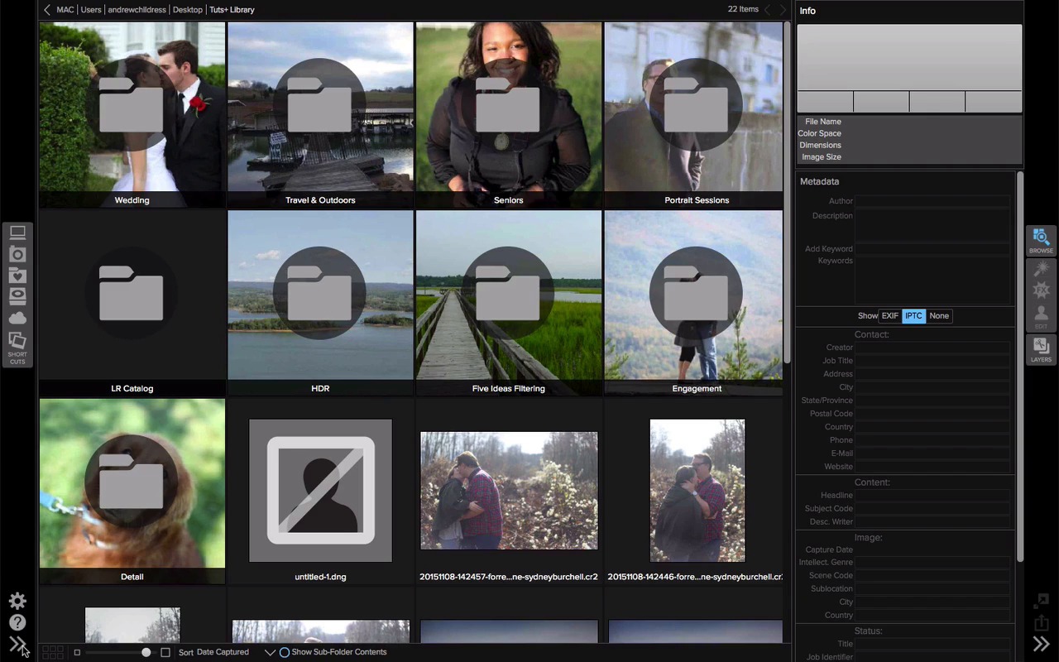Go back with the breadcrumb arrow

point(46,10)
